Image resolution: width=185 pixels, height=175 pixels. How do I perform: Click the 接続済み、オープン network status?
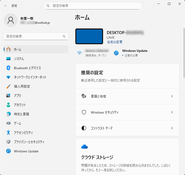(96, 56)
